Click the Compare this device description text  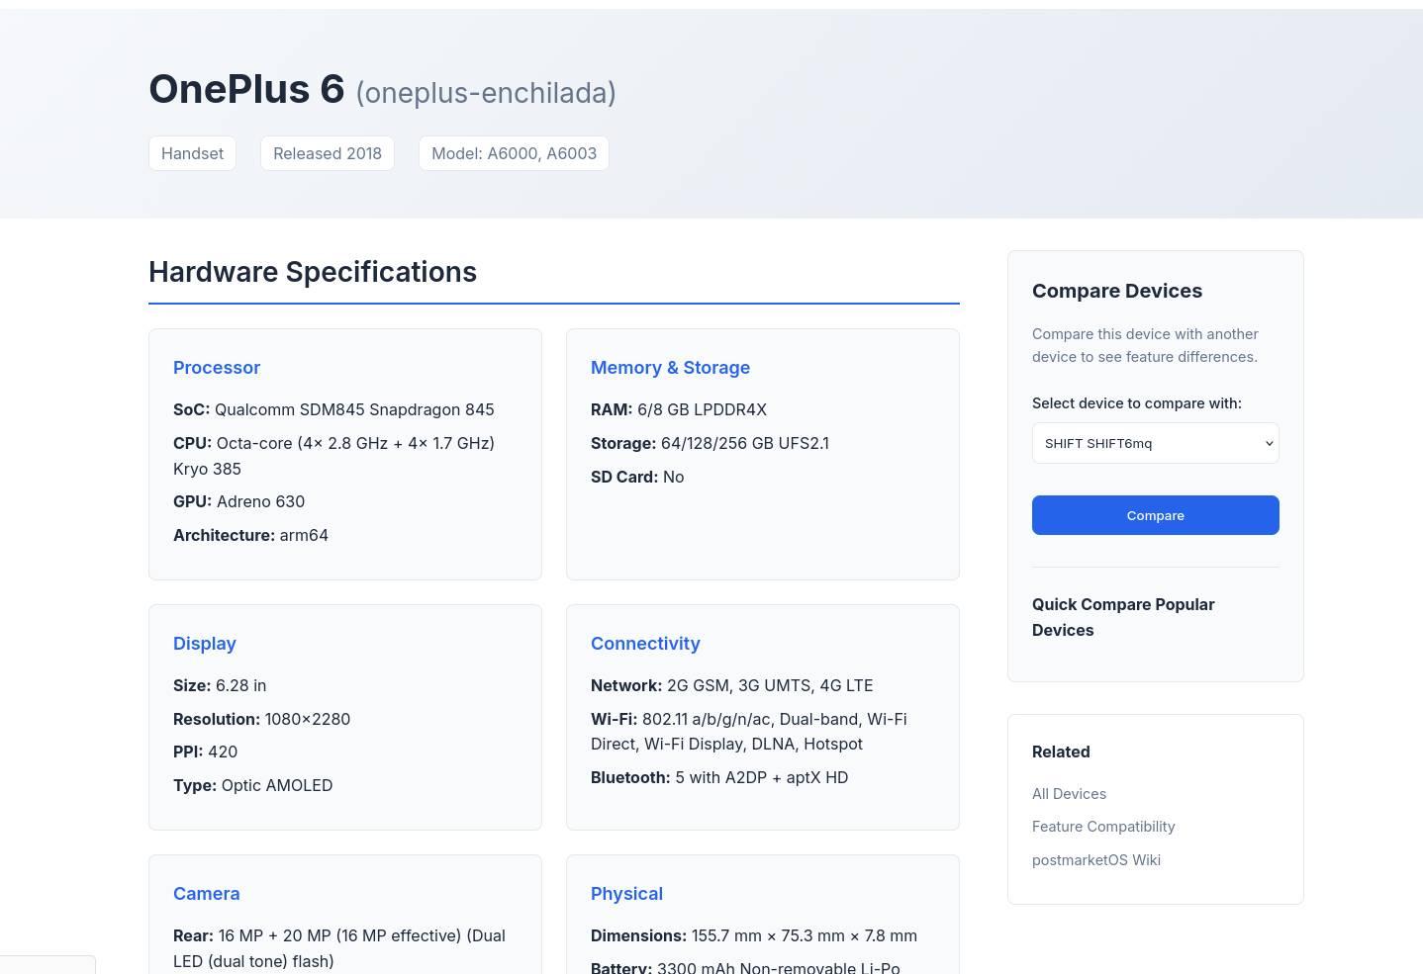click(x=1145, y=345)
